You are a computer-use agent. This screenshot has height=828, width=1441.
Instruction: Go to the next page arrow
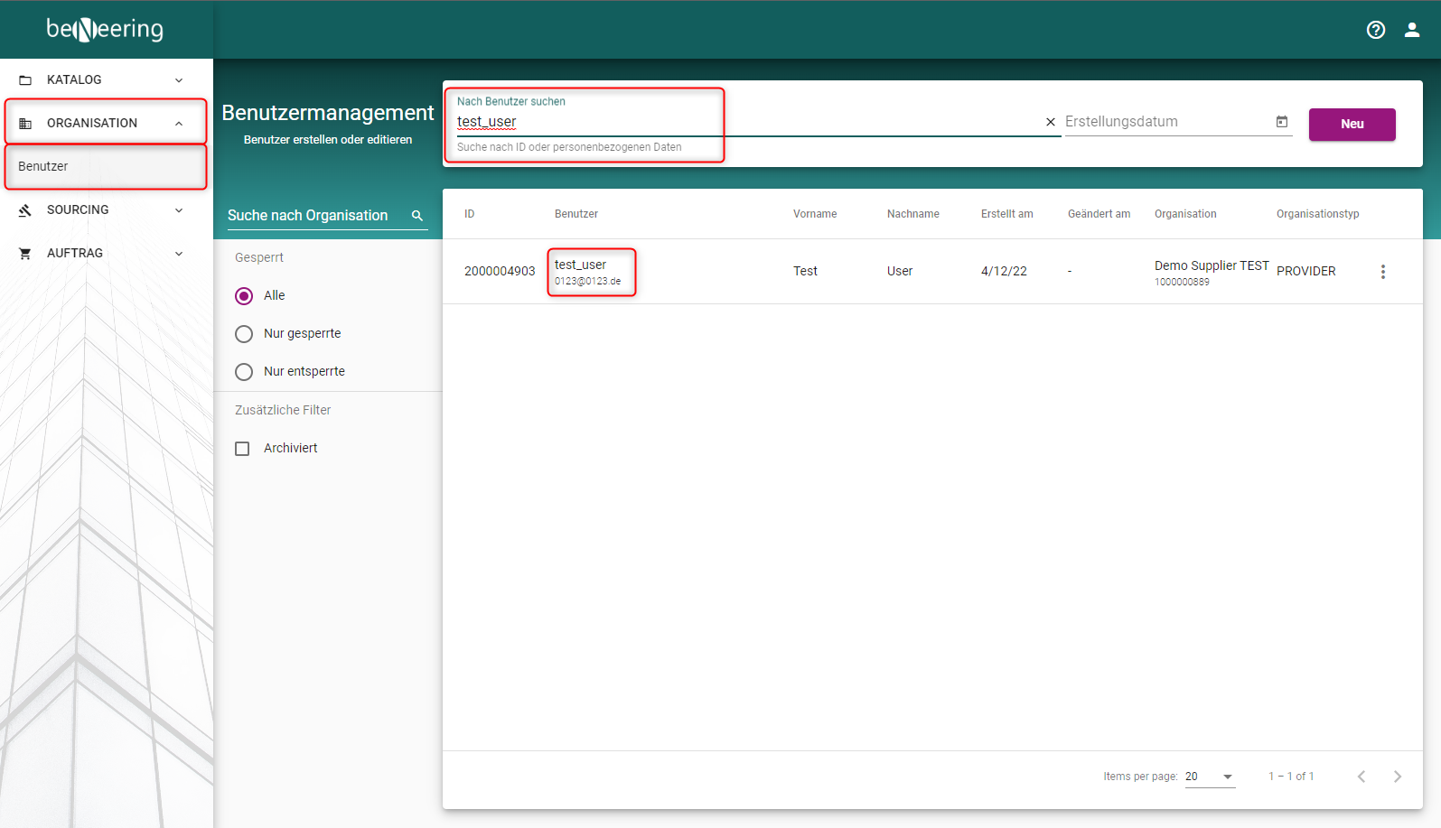pyautogui.click(x=1397, y=777)
